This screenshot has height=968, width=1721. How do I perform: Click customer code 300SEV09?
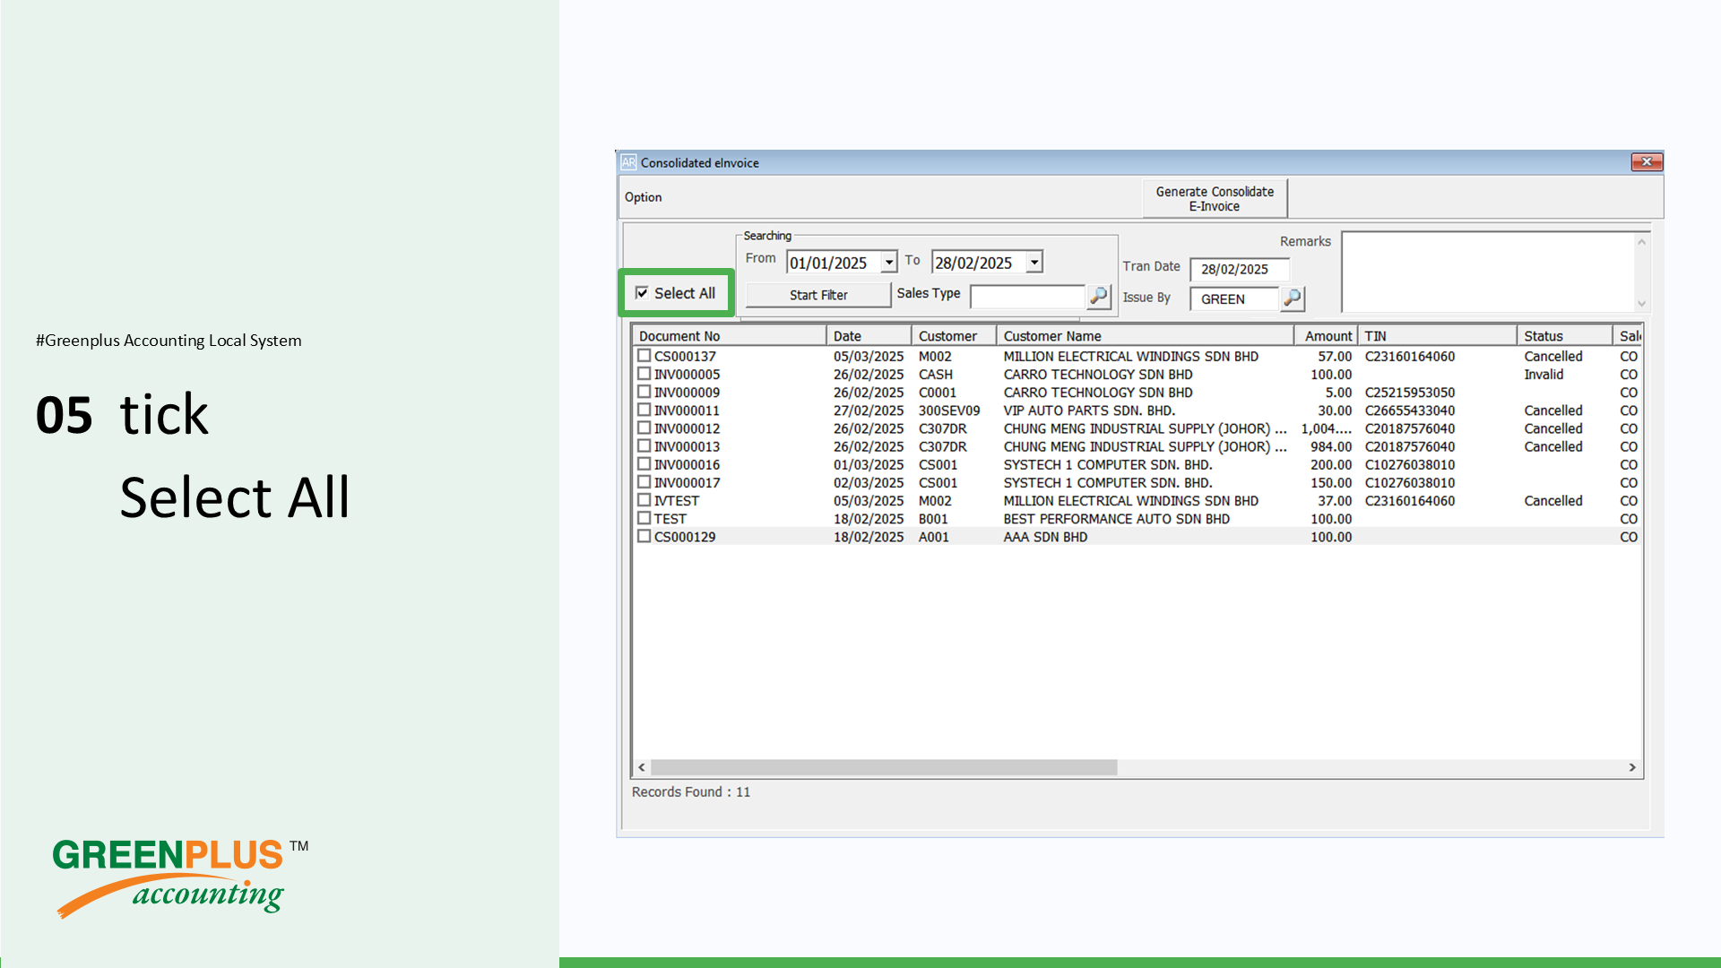point(949,411)
